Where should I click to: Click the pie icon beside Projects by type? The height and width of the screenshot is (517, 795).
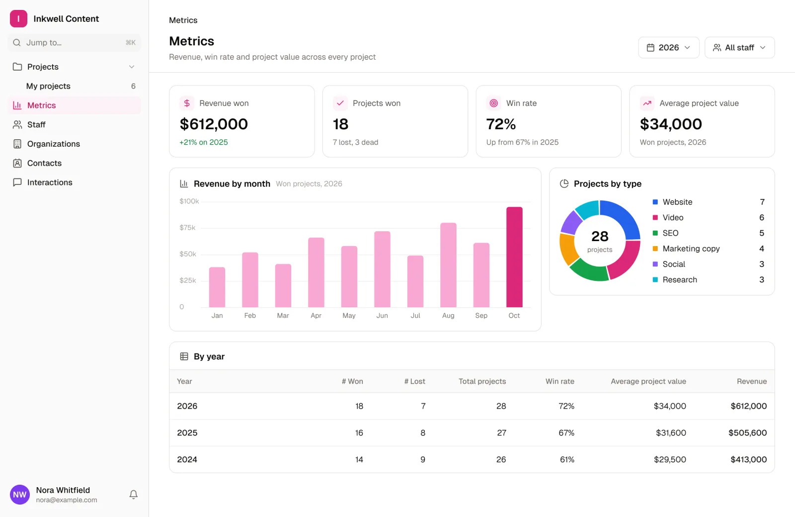[564, 183]
